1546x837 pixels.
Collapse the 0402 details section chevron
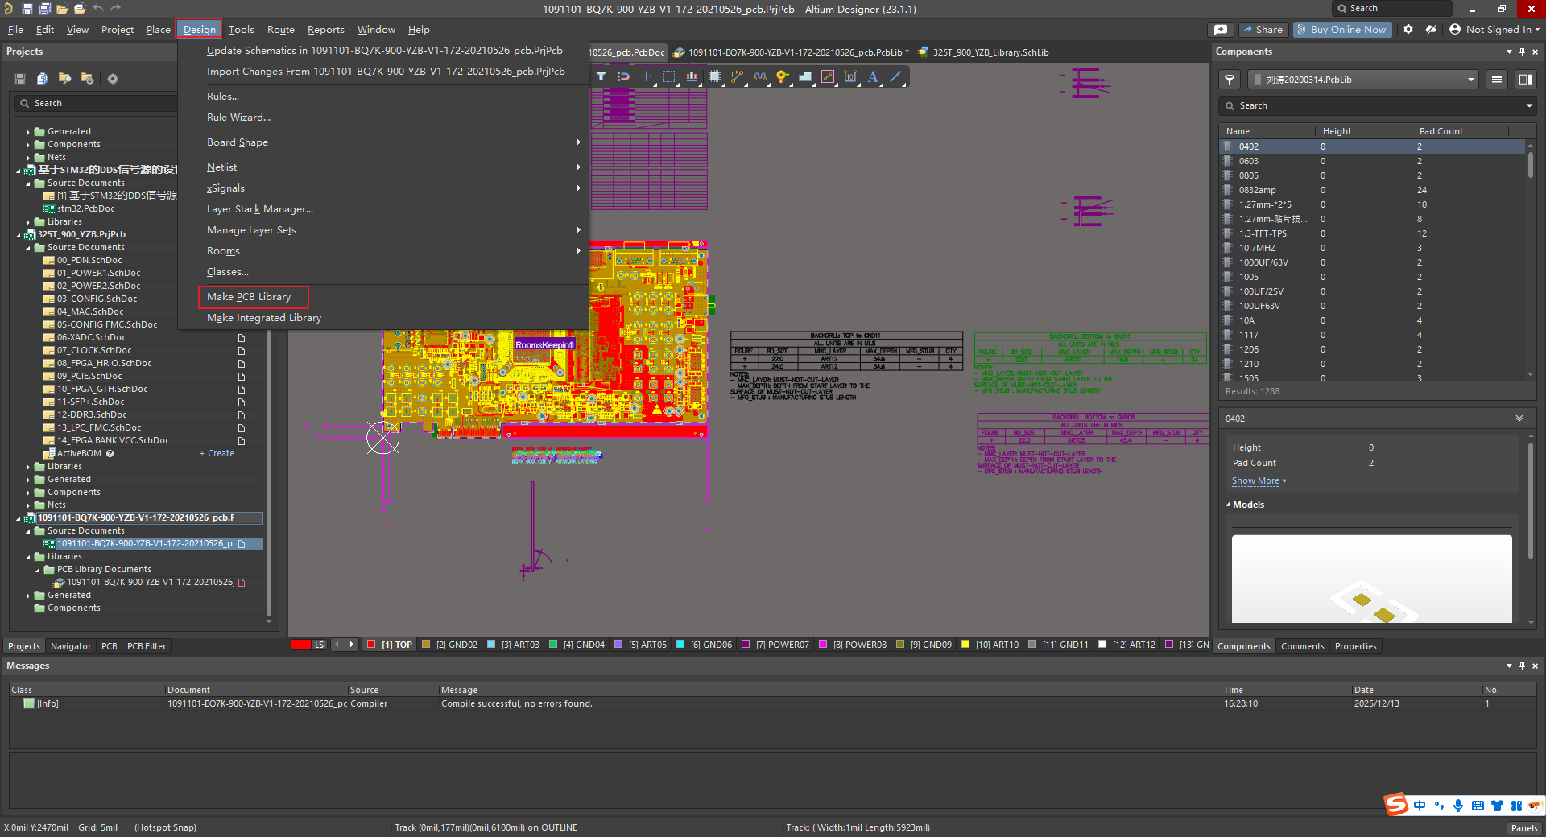1519,418
